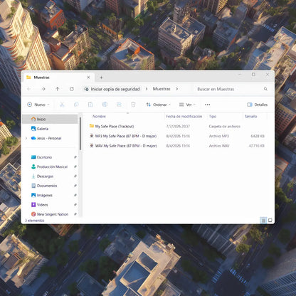The height and width of the screenshot is (296, 296).
Task: Click the Delete trash icon
Action: tap(133, 105)
